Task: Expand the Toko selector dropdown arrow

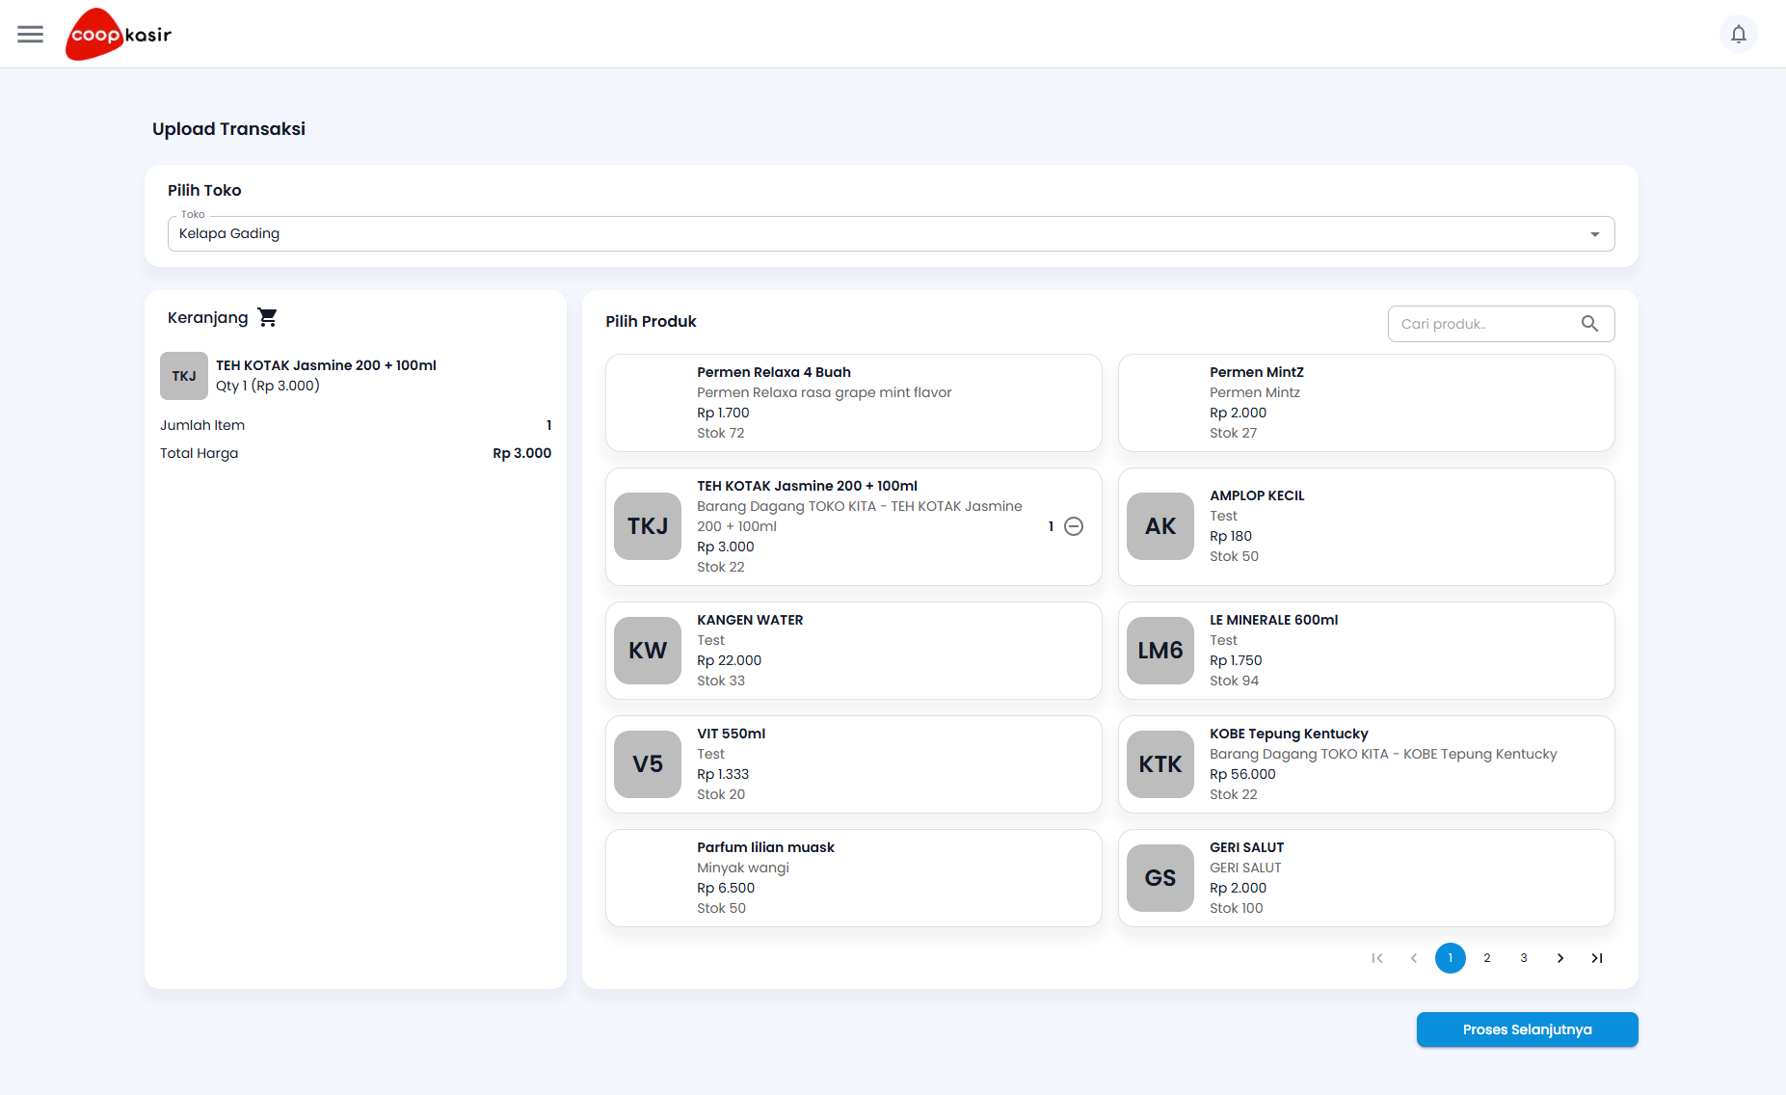Action: (1595, 233)
